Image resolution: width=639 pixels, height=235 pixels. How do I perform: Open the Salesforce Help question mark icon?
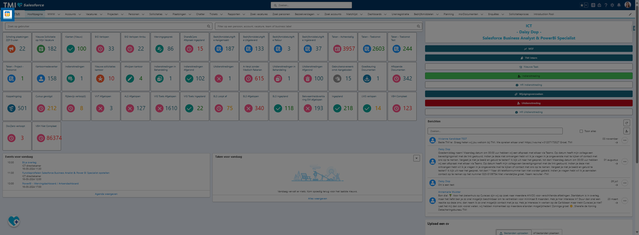606,5
